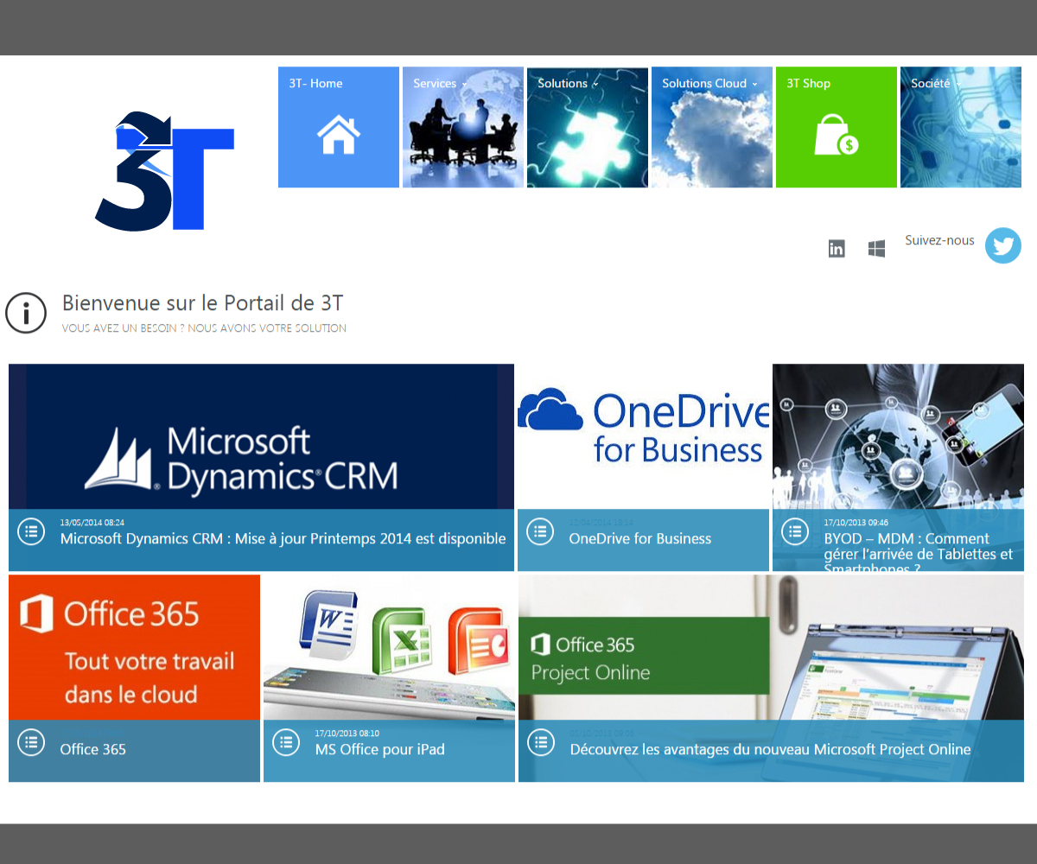Open the BYOD globe network image
Image resolution: width=1037 pixels, height=864 pixels.
(898, 436)
